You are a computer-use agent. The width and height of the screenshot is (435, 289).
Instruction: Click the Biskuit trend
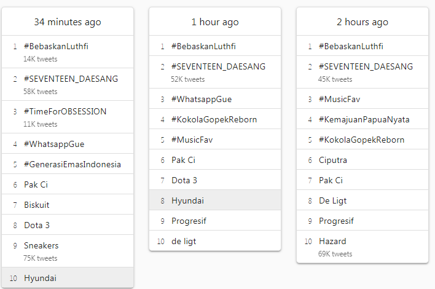(68, 205)
